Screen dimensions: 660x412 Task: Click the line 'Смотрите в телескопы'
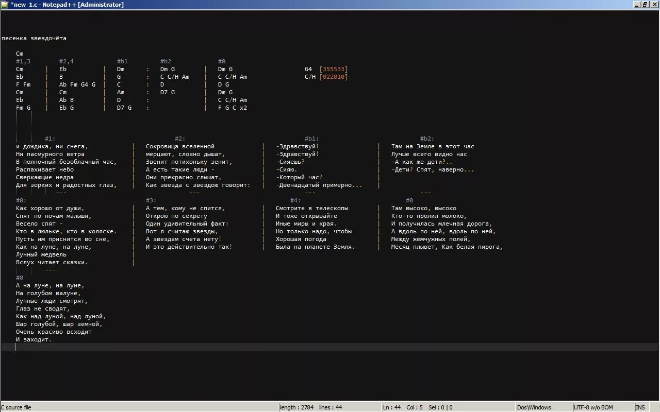pos(312,208)
